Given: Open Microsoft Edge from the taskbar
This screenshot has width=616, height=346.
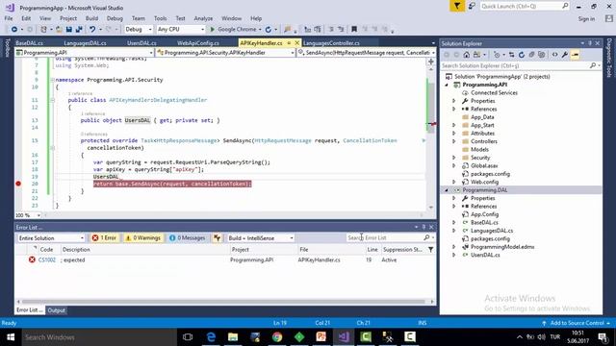Looking at the screenshot, I should tap(211, 337).
